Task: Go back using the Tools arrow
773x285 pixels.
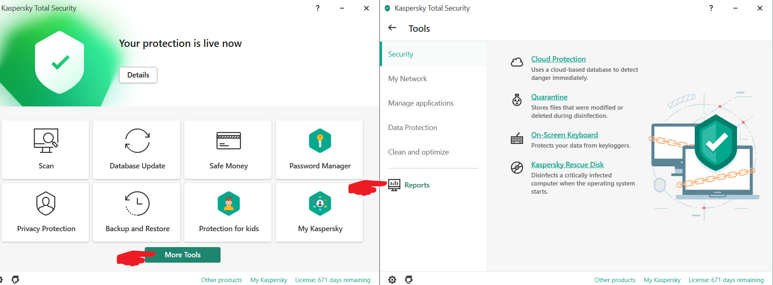Action: [x=393, y=28]
